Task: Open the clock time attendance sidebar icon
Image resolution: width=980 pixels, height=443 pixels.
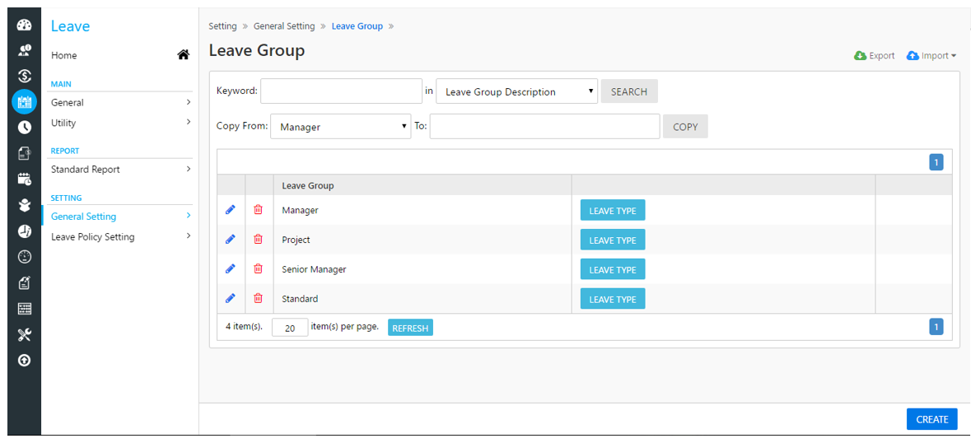Action: click(x=25, y=128)
